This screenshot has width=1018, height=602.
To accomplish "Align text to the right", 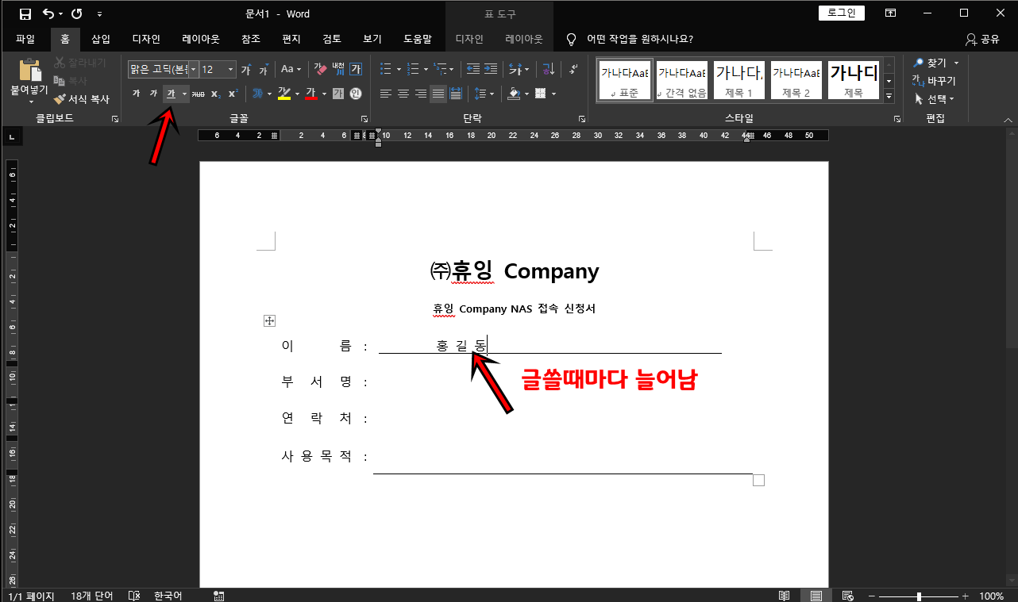I will click(421, 94).
